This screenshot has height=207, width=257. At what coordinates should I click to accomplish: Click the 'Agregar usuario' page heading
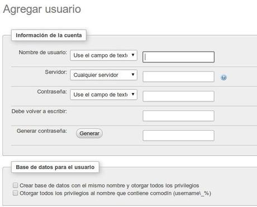(x=42, y=9)
